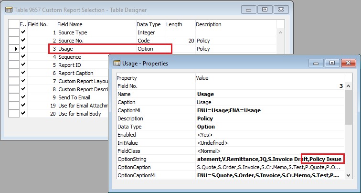
Task: Click the Table Designer window title icon
Action: pyautogui.click(x=8, y=8)
